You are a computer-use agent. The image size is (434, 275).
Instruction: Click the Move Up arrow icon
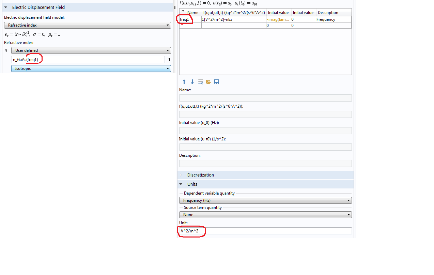(184, 82)
